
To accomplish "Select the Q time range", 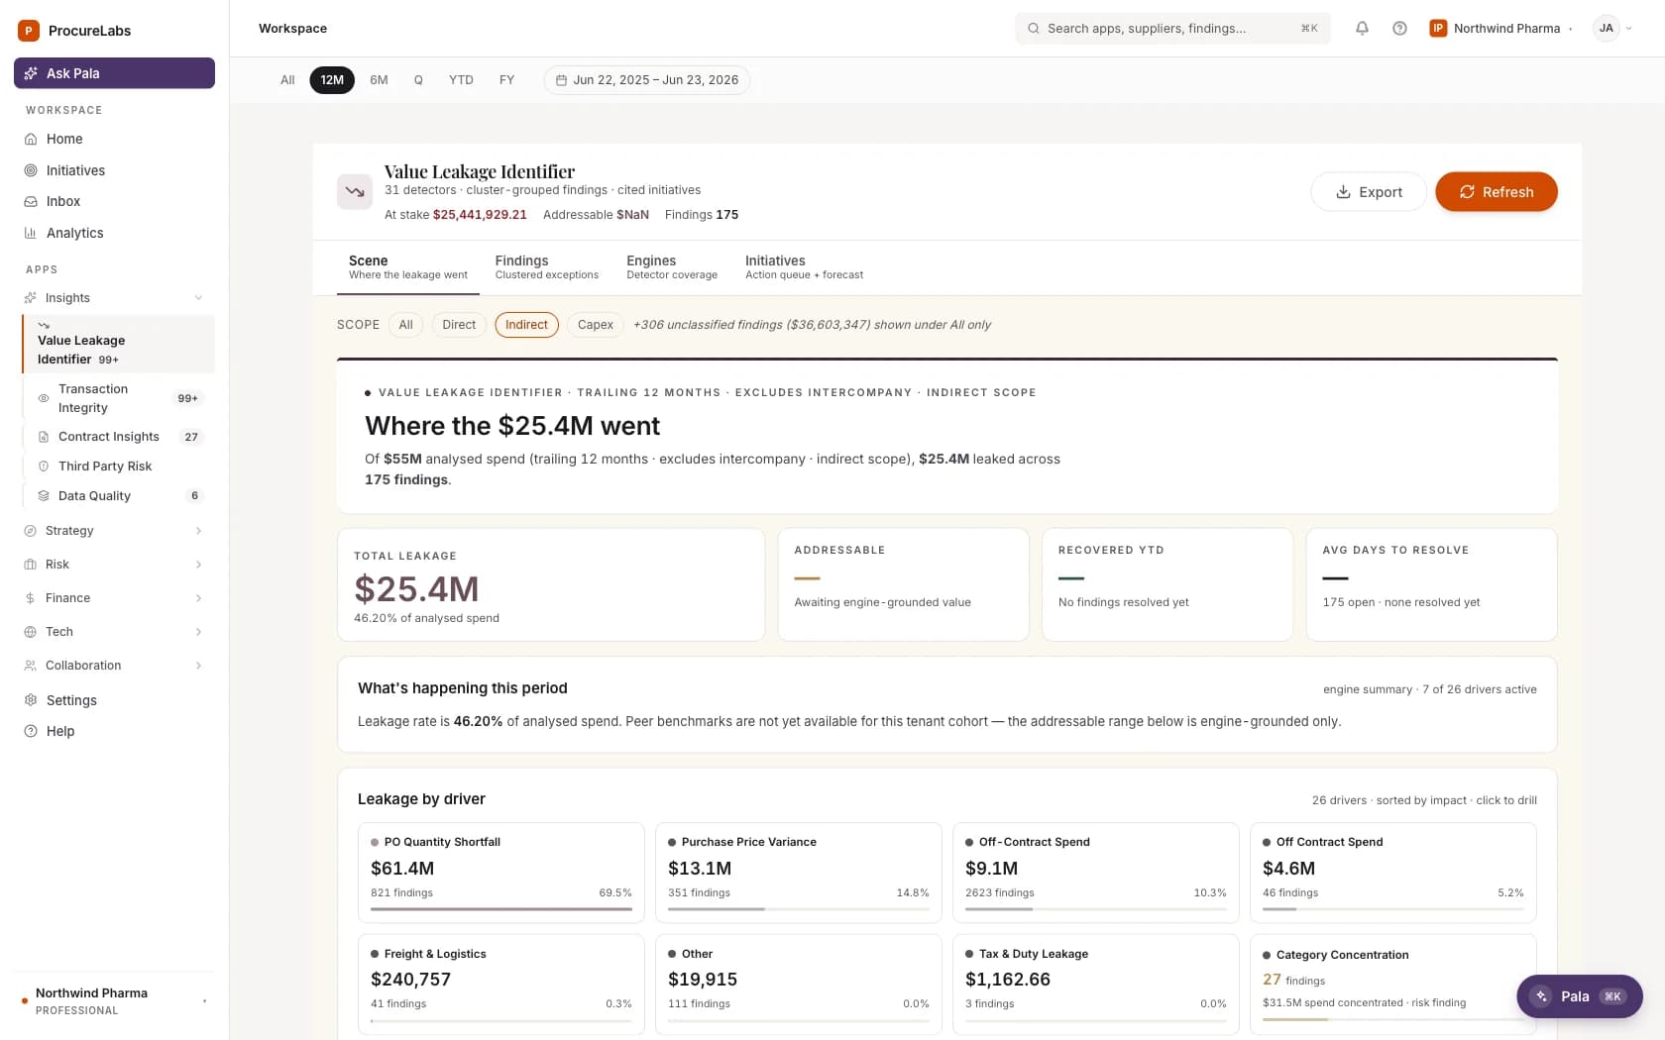I will pos(418,80).
